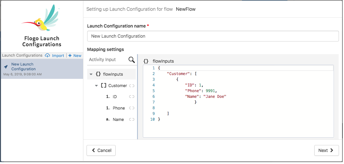Viewport: 344px width, 164px height.
Task: Collapse the flowInputs tree node
Action: click(91, 74)
